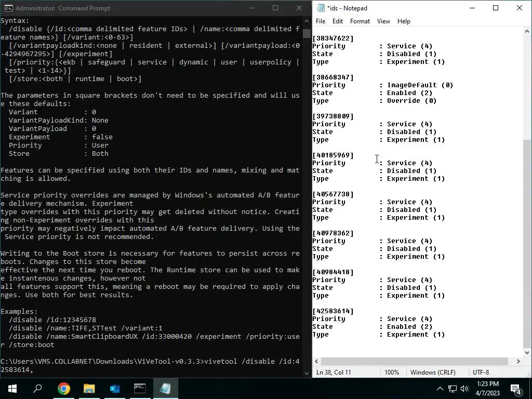Click Command Prompt scroll down arrow

click(x=307, y=373)
